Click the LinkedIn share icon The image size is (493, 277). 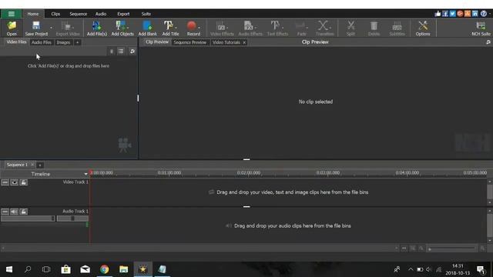pos(475,14)
